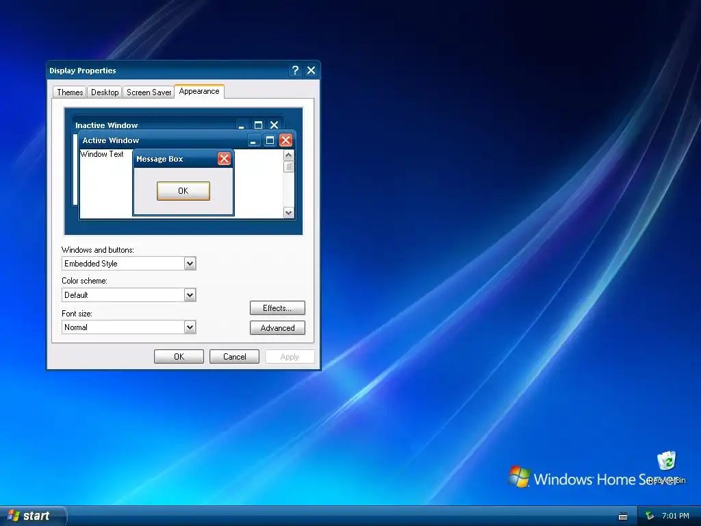This screenshot has height=526, width=701.
Task: Open the Start menu
Action: click(x=33, y=516)
